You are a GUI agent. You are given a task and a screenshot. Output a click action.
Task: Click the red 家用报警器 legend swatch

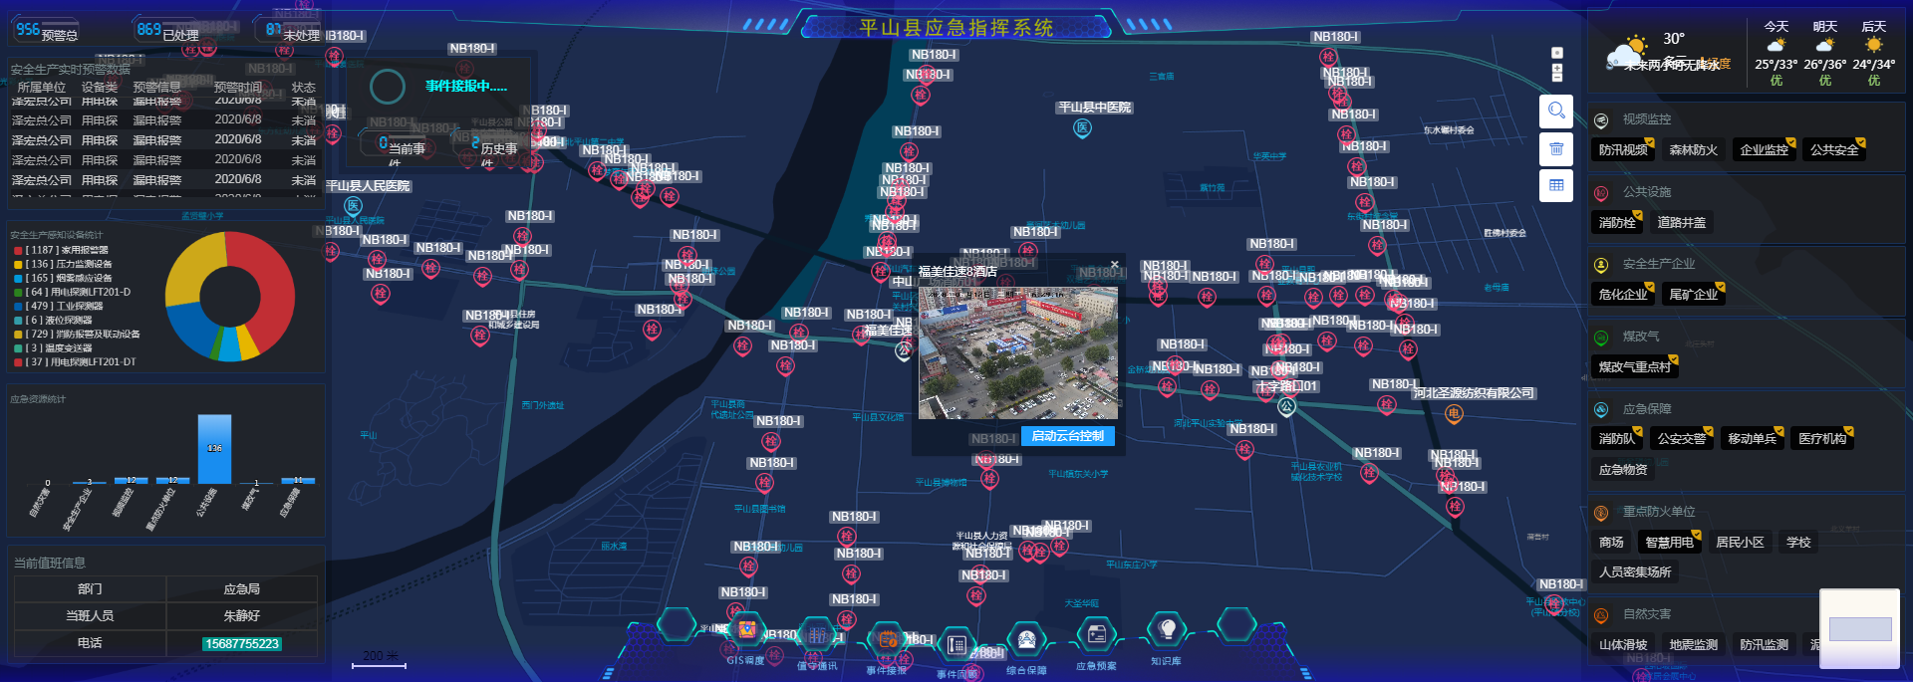[x=18, y=251]
